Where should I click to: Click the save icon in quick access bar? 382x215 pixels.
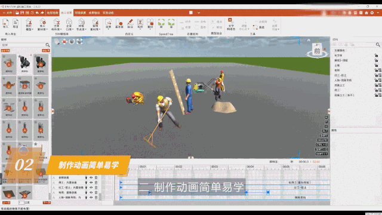22,13
